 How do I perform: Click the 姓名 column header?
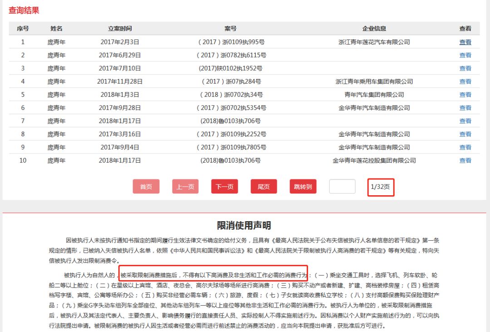click(x=56, y=29)
